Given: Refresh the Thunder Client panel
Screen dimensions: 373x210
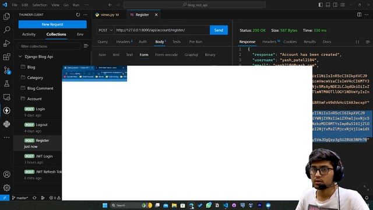Looking at the screenshot, I should 78,15.
